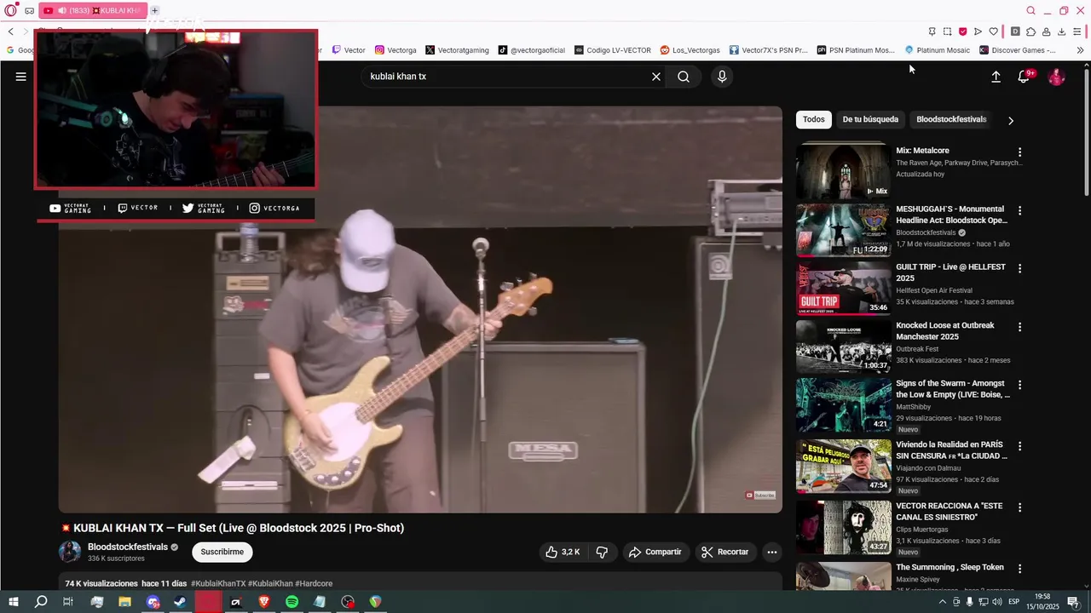Open the YouTube account avatar menu
This screenshot has height=613, width=1091.
click(1056, 77)
